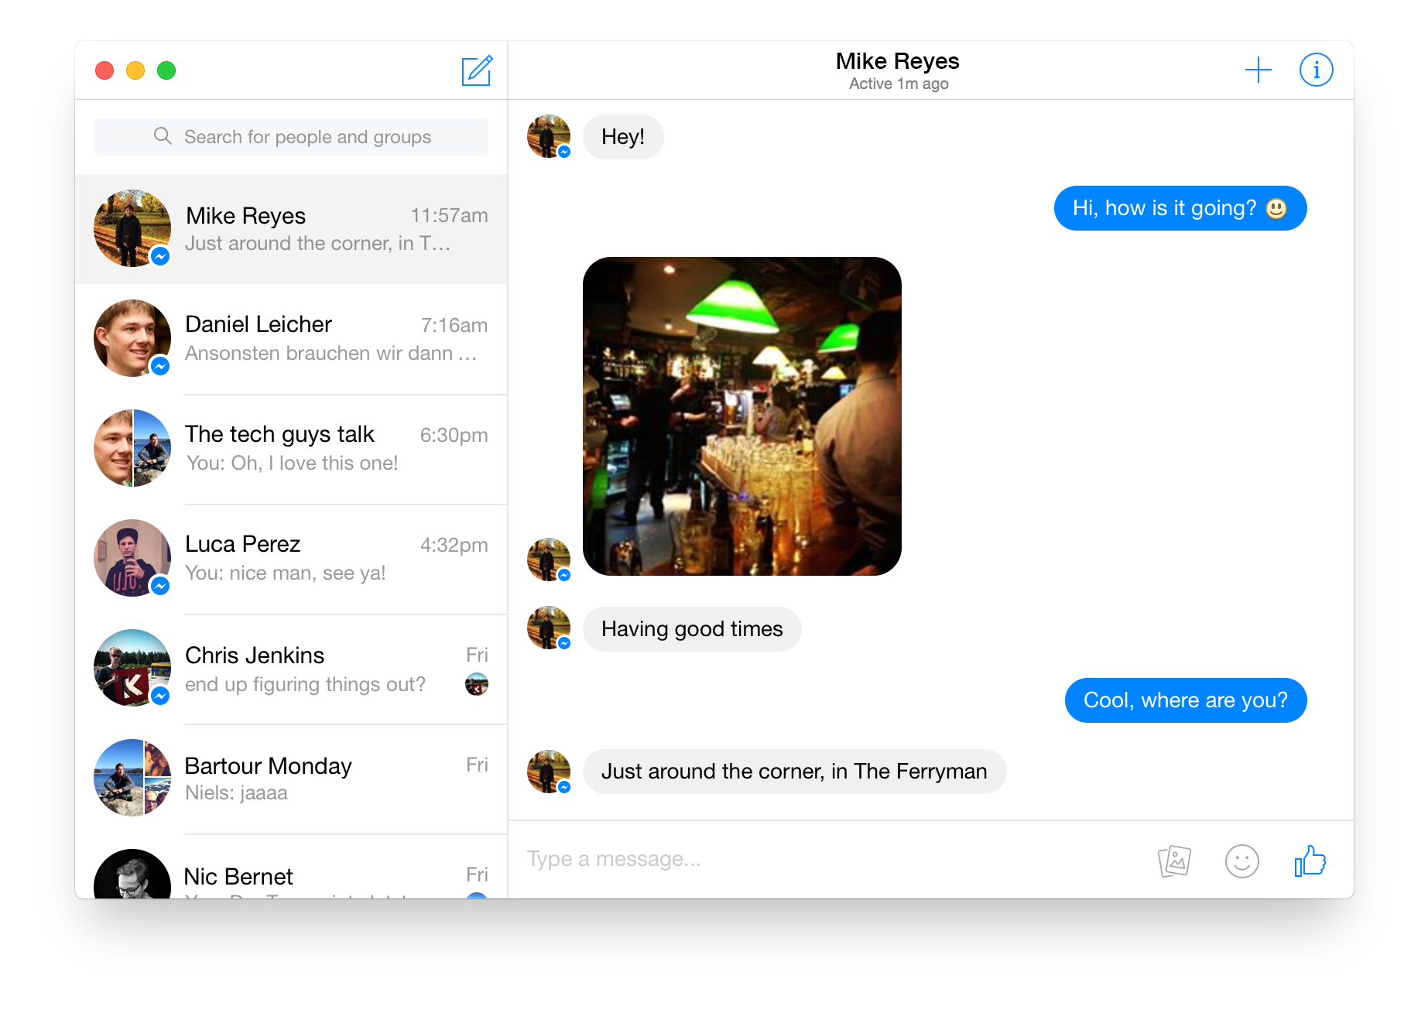Open the Chris Jenkins conversation
Viewport: 1428px width, 1013px height.
pos(291,669)
